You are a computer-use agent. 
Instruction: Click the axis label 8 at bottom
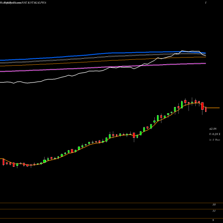(x=213, y=220)
